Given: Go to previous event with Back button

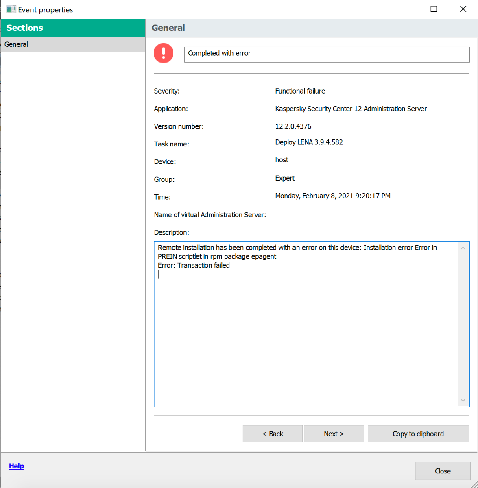Looking at the screenshot, I should click(x=273, y=434).
